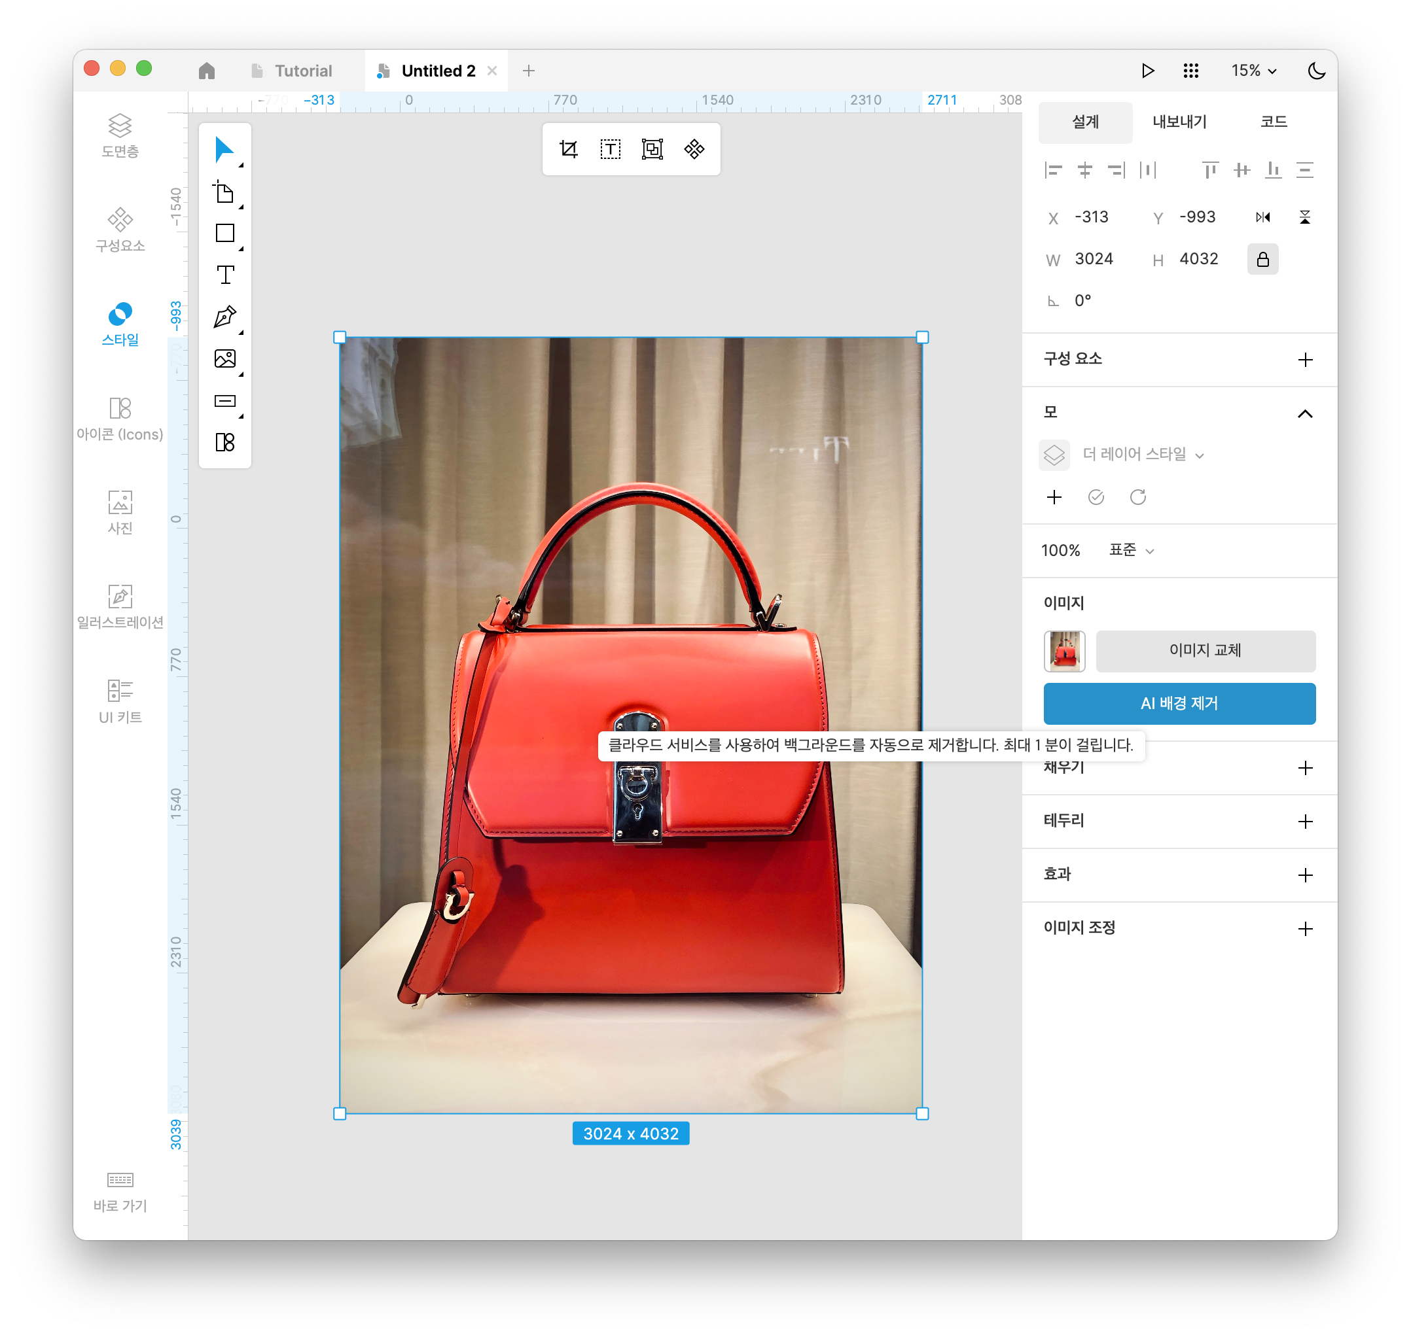Image resolution: width=1411 pixels, height=1337 pixels.
Task: Open the 바로 가기 shortcuts panel
Action: [120, 1192]
